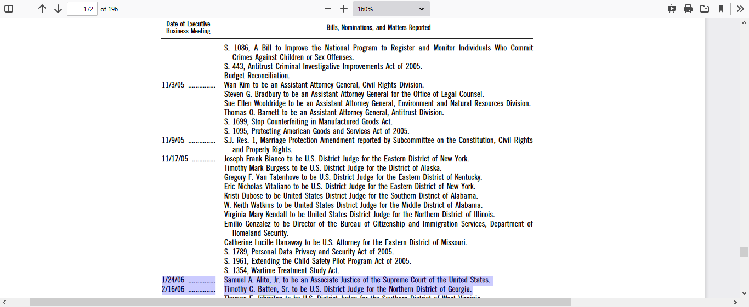Click the 'of 196' page count label
This screenshot has width=749, height=307.
tap(109, 9)
